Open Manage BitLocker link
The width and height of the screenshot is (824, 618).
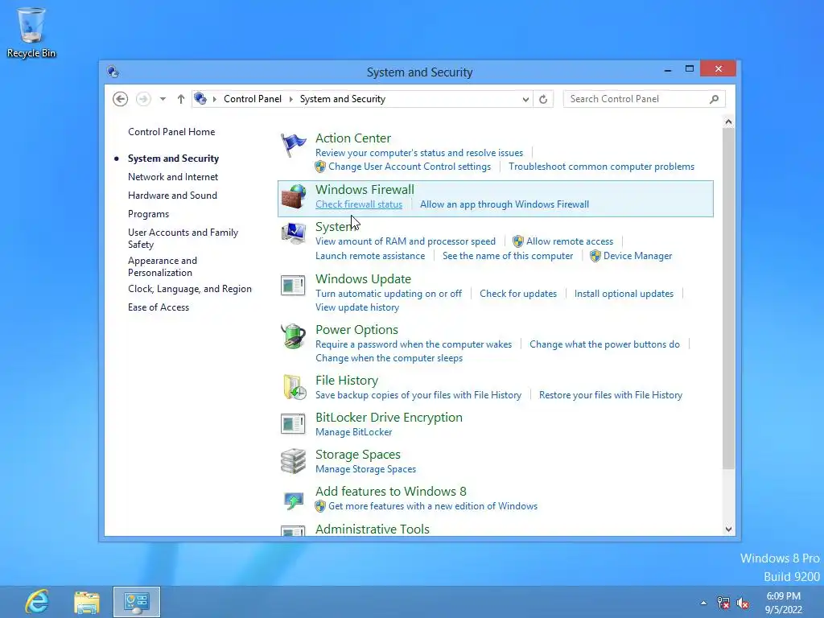click(354, 432)
